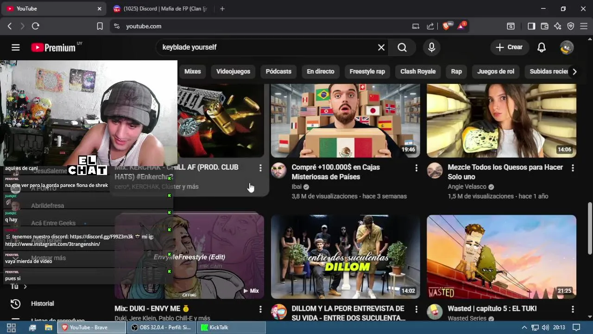Open Brave VPN shield icon
This screenshot has width=593, height=334.
tap(571, 26)
